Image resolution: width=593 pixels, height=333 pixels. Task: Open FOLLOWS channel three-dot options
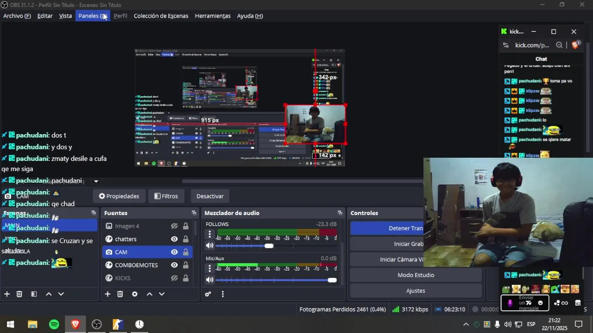click(x=210, y=234)
